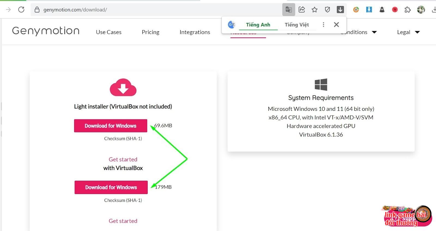
Task: Open the Integrations menu item
Action: tap(195, 32)
